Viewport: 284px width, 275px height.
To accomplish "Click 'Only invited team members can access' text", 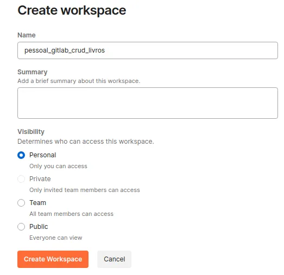I will click(85, 190).
